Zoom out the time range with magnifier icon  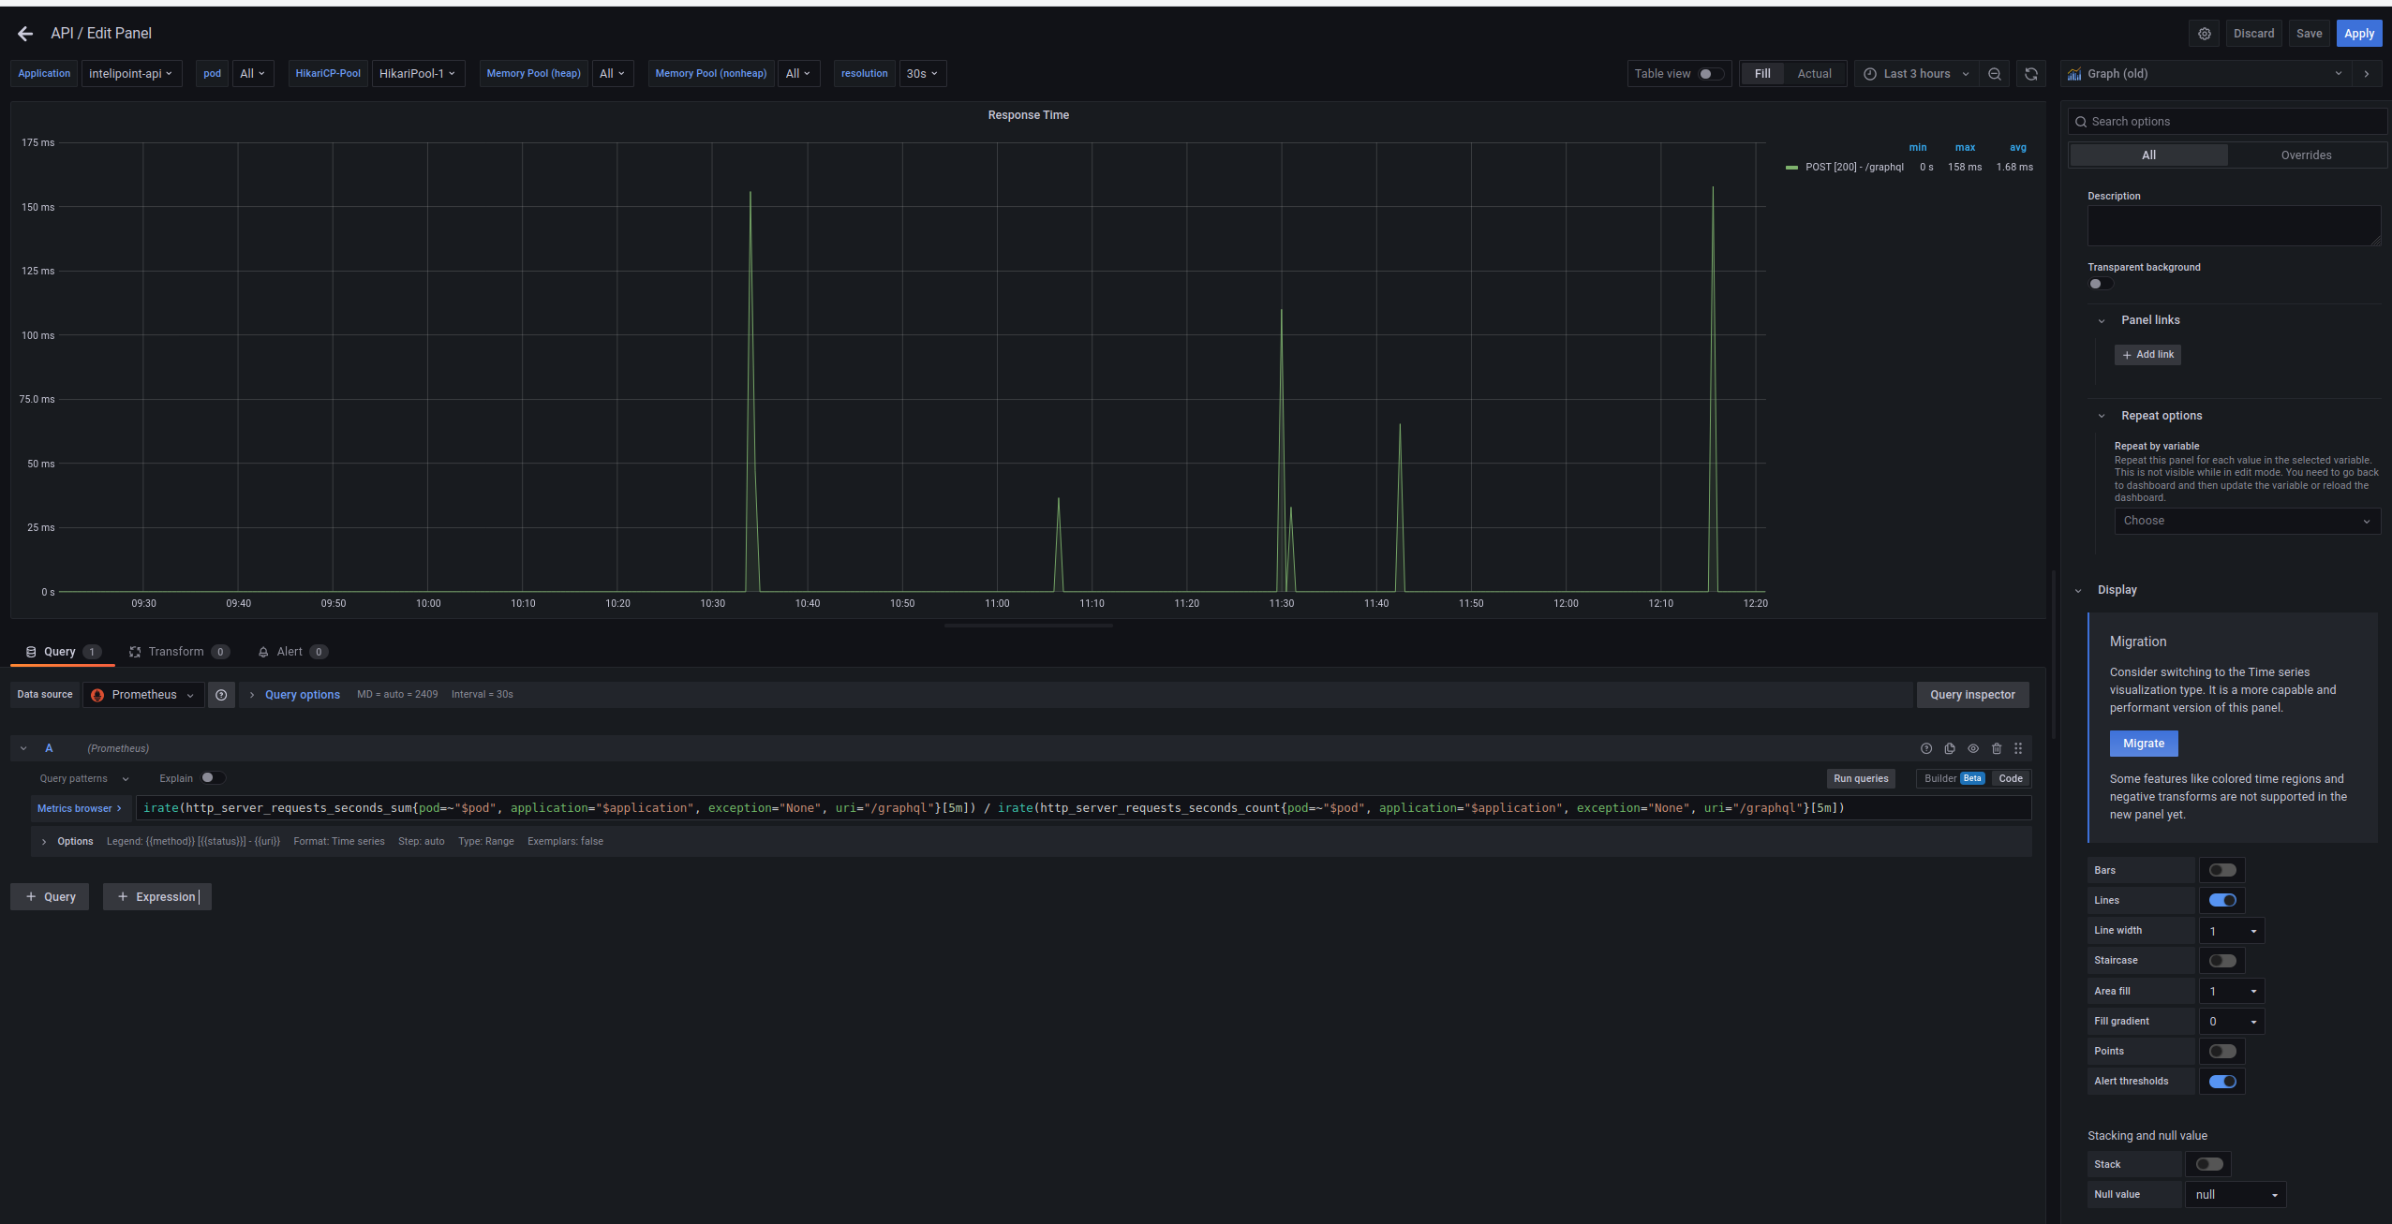[x=1995, y=73]
